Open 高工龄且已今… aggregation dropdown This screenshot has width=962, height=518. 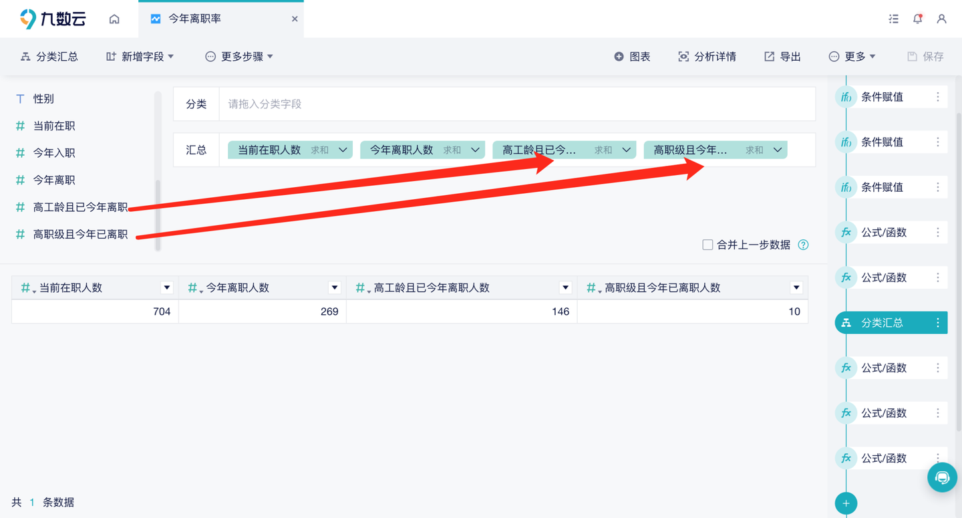point(626,150)
